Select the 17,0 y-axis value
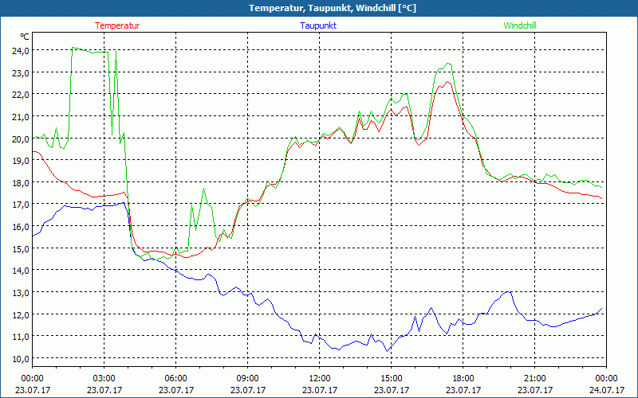 [x=21, y=205]
